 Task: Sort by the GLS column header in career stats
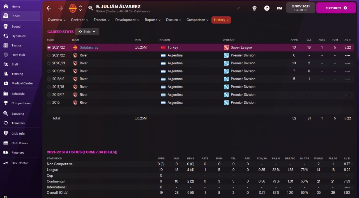pyautogui.click(x=309, y=40)
